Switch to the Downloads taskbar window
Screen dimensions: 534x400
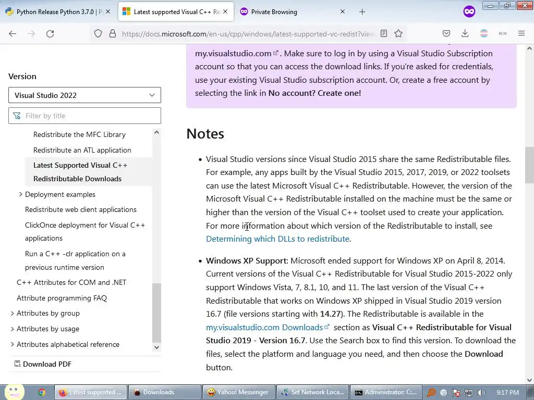[165, 392]
